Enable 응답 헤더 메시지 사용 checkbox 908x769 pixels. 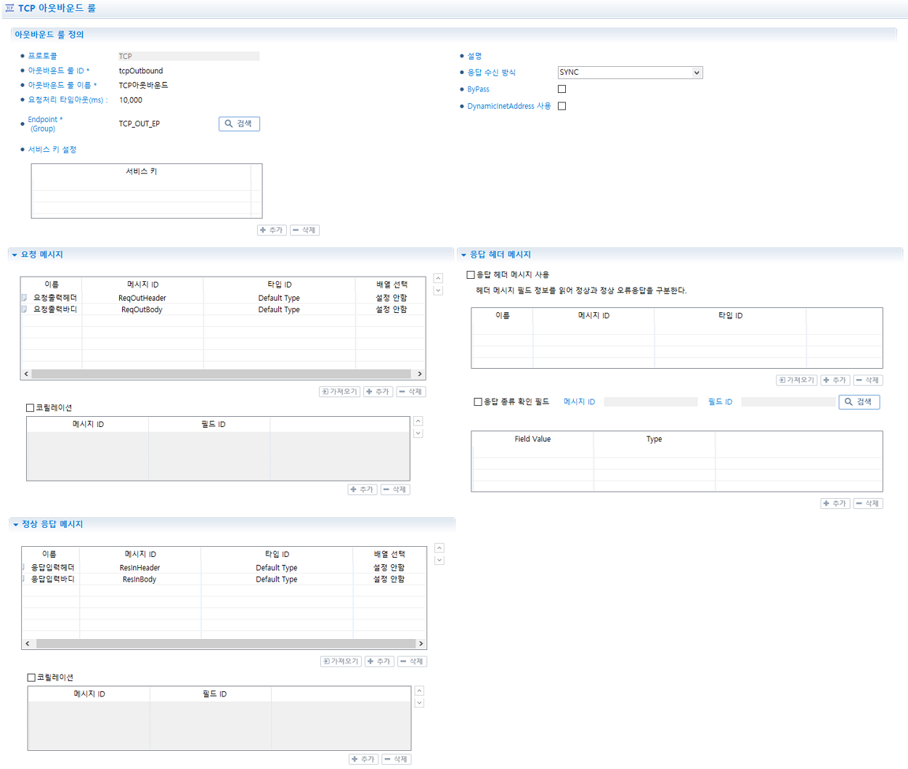coord(471,274)
